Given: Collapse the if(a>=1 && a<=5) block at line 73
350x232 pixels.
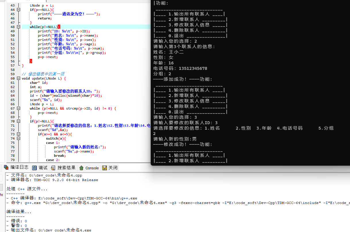Looking at the screenshot, I should pyautogui.click(x=19, y=134).
